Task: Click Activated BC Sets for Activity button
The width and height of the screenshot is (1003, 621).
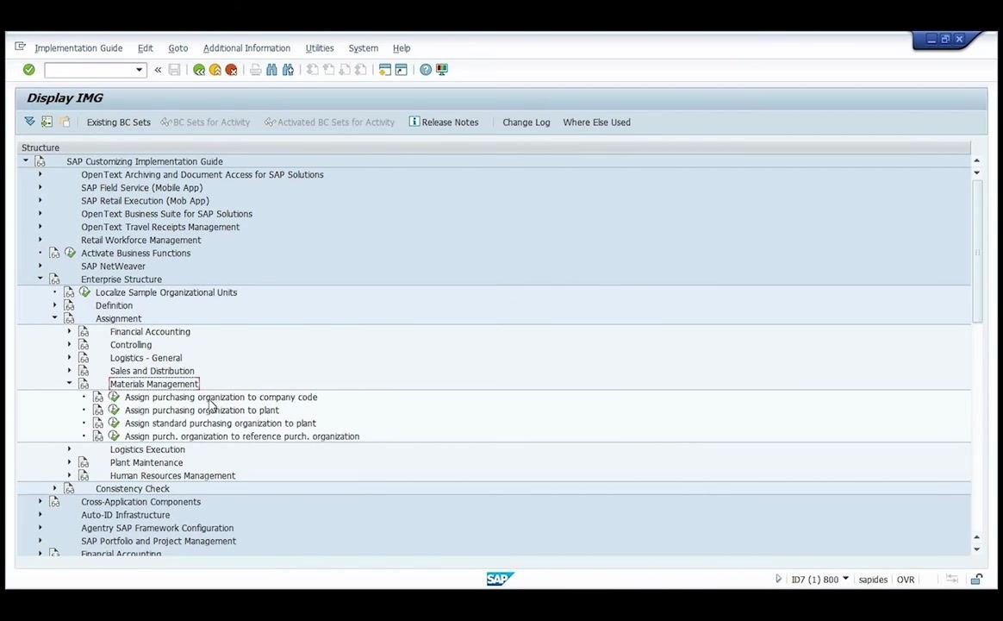Action: point(329,122)
